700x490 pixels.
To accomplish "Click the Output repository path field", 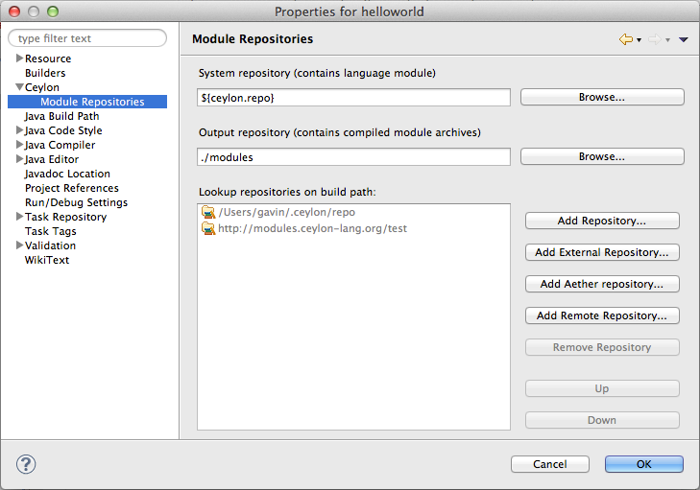I will coord(353,157).
